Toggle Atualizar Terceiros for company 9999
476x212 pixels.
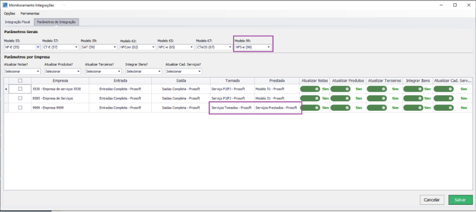point(377,107)
